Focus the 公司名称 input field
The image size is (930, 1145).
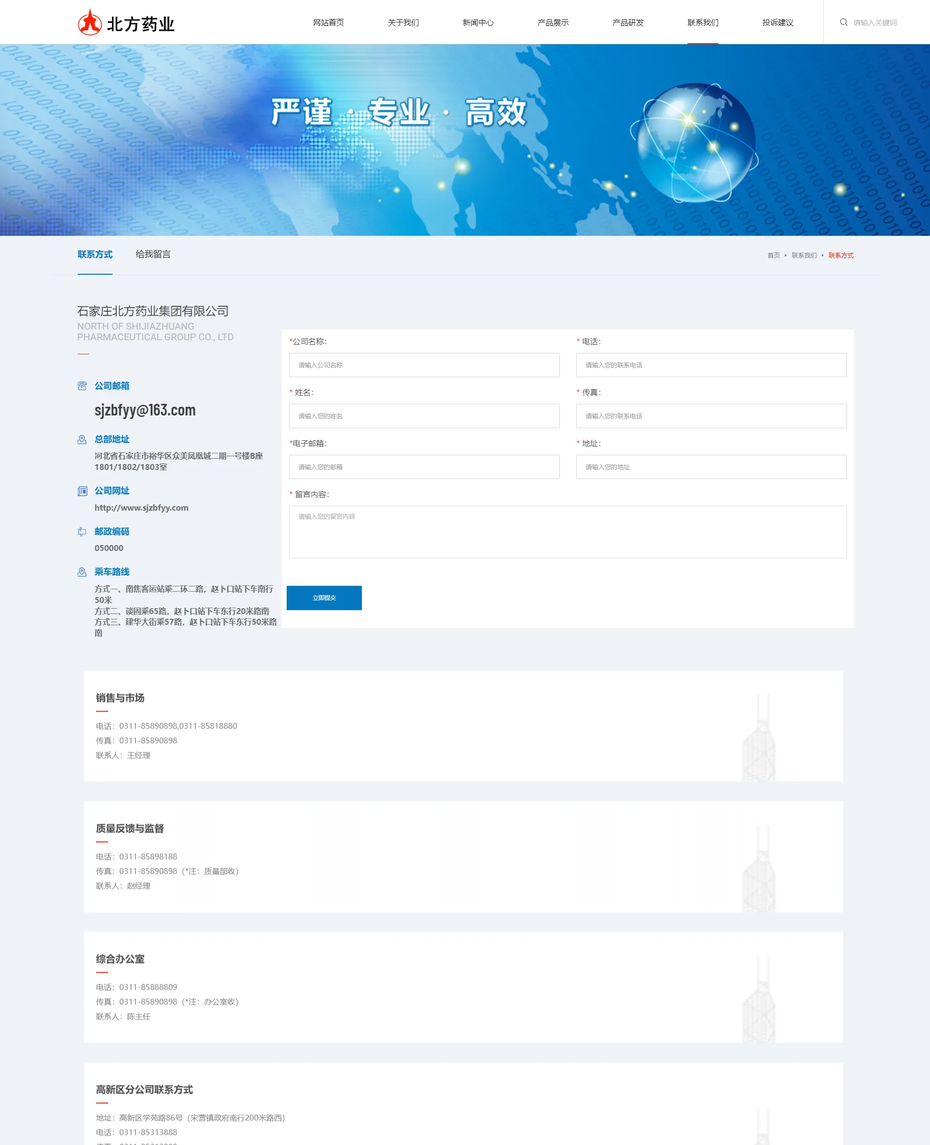pyautogui.click(x=424, y=365)
